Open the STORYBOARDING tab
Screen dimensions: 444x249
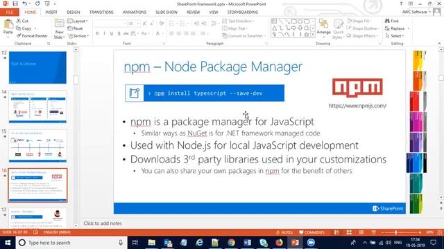point(243,12)
